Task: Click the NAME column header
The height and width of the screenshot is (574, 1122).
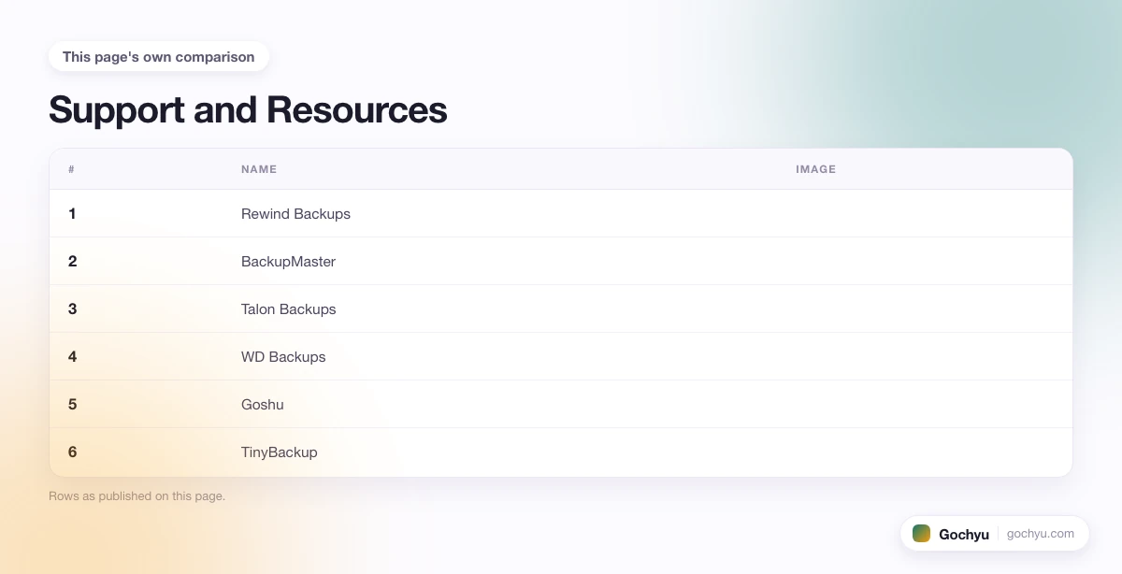Action: 259,169
